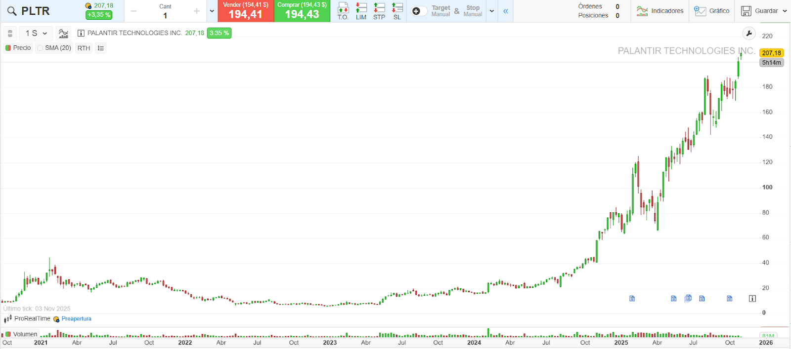This screenshot has width=791, height=349.
Task: Open the 1 S timeframe dropdown
Action: 36,33
